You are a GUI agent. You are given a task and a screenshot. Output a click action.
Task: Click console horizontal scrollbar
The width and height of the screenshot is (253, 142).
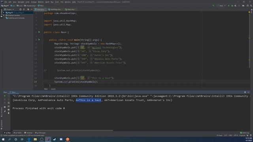coord(63,131)
